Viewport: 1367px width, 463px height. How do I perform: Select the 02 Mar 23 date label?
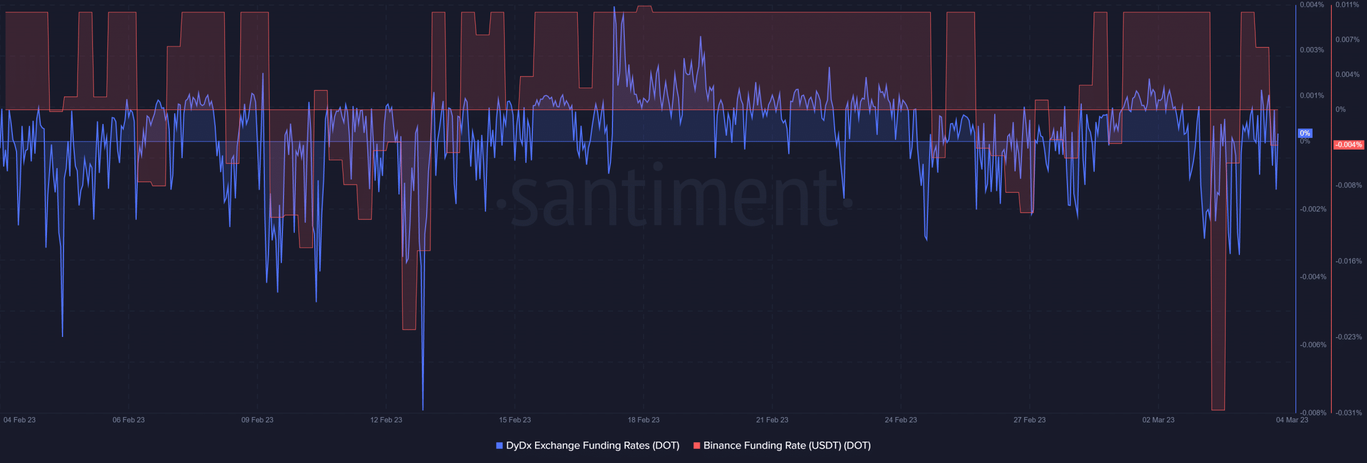1158,420
